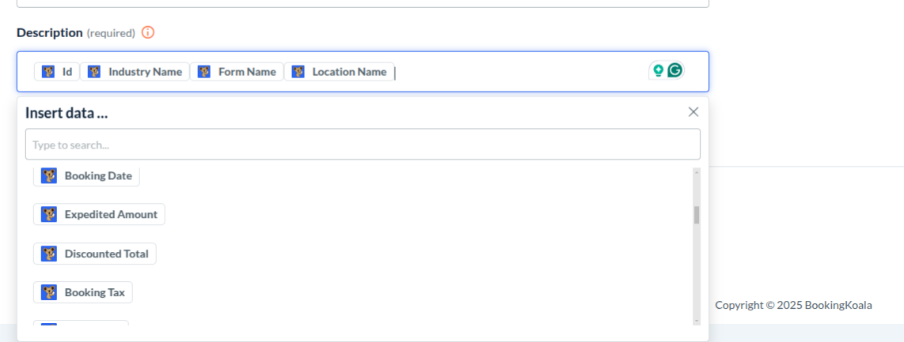The width and height of the screenshot is (904, 342).
Task: Click the scrollbar down arrow in data list
Action: coord(697,321)
